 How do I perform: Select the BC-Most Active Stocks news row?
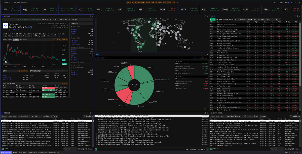[47, 121]
